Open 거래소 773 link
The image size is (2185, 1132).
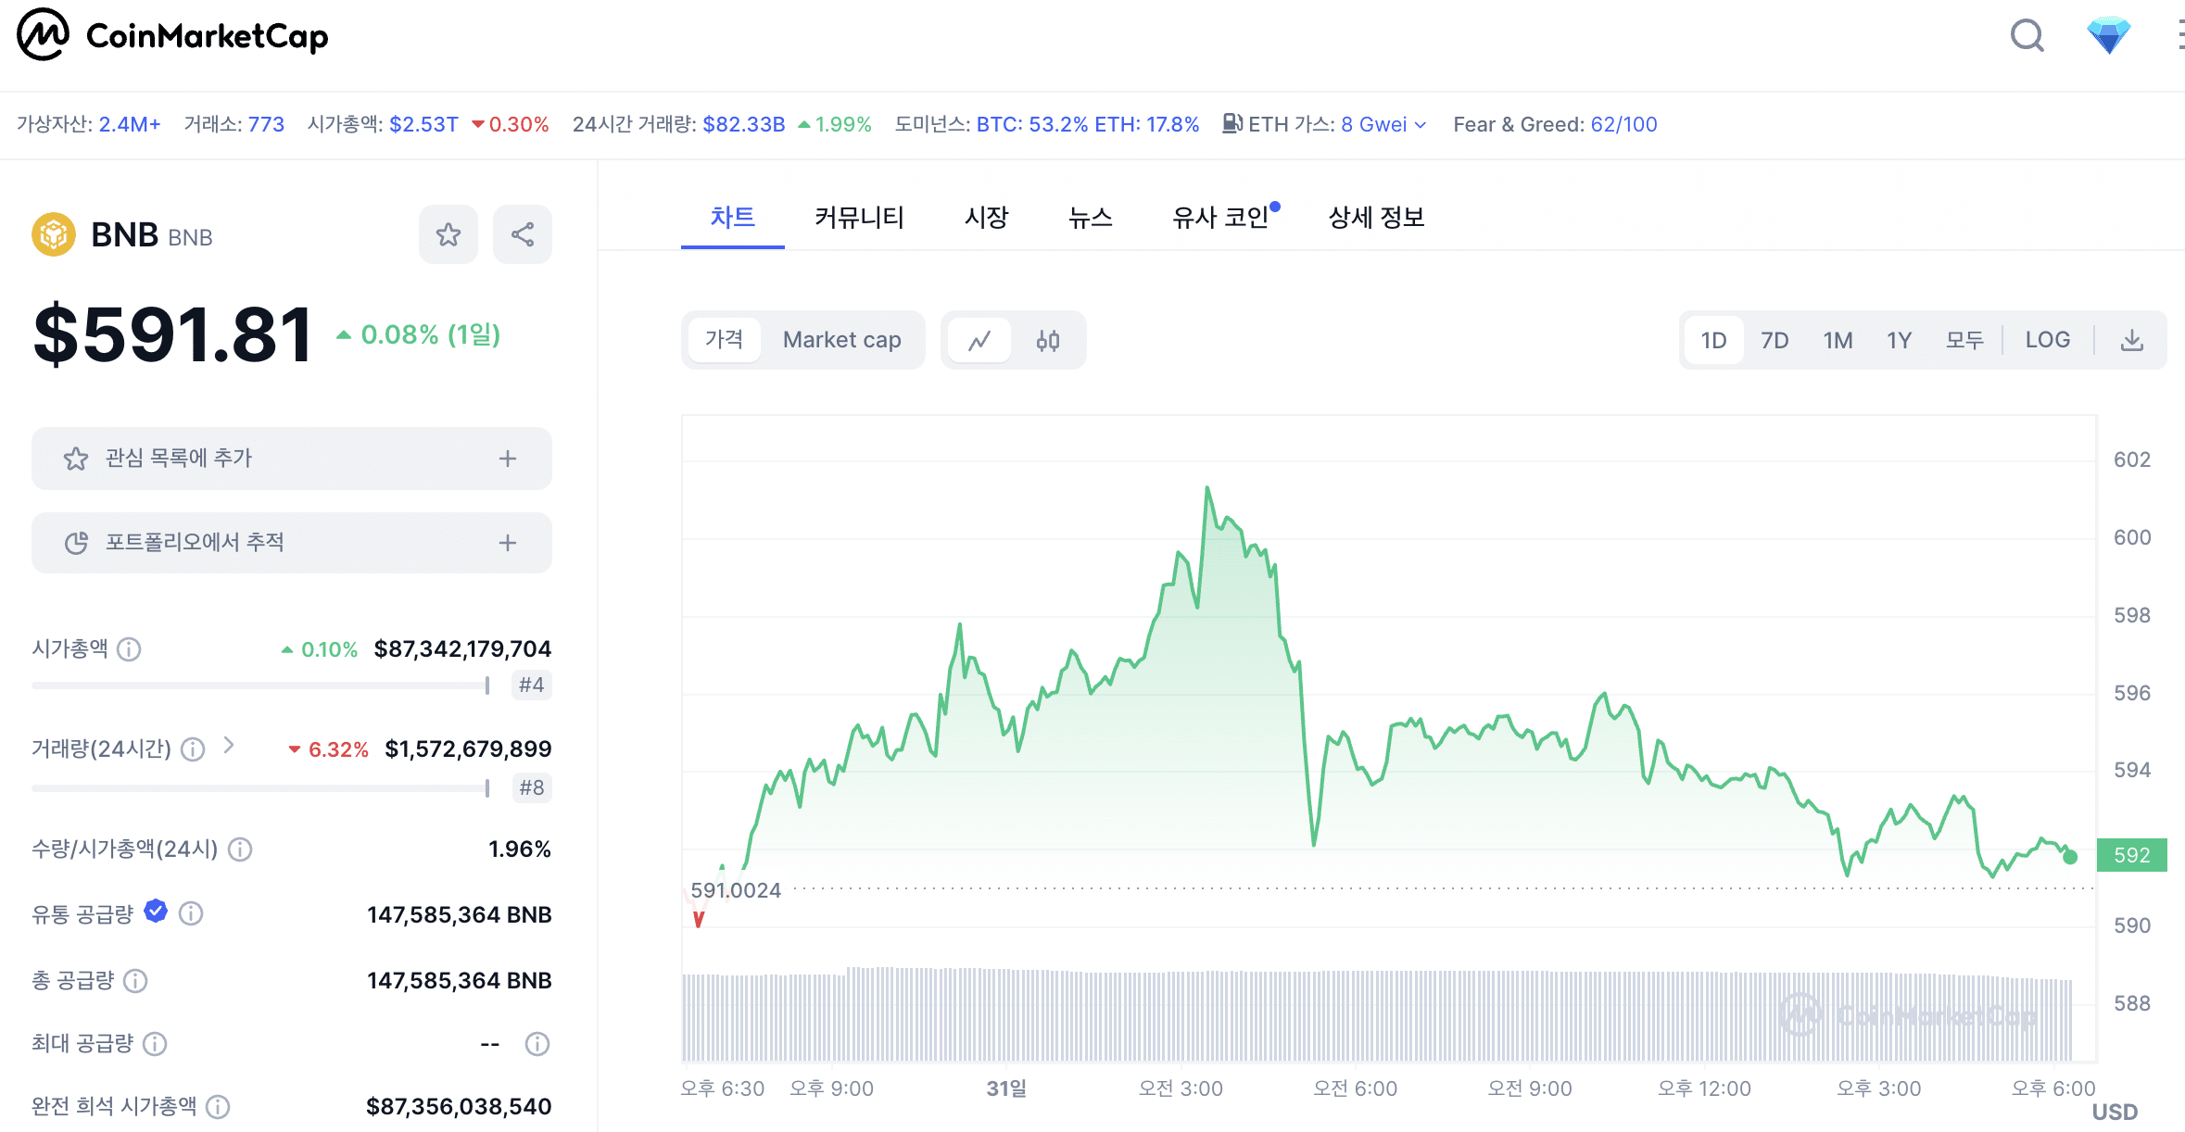click(266, 124)
